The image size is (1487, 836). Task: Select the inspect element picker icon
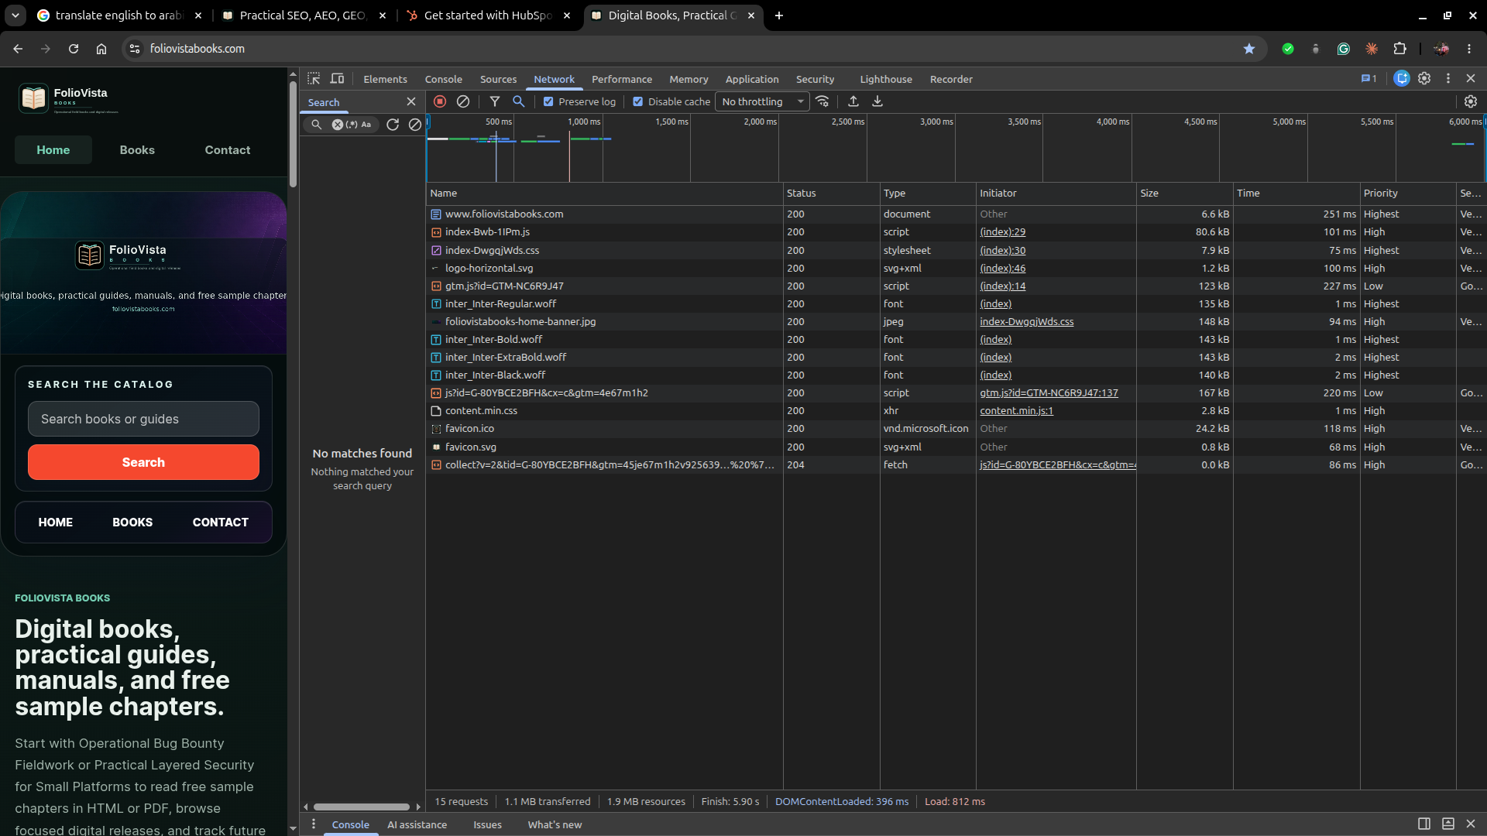(x=314, y=79)
